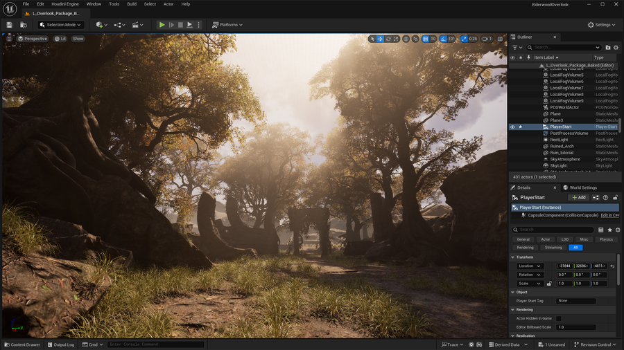Viewport: 624px width, 350px height.
Task: Switch to the World Settings tab
Action: (x=580, y=187)
